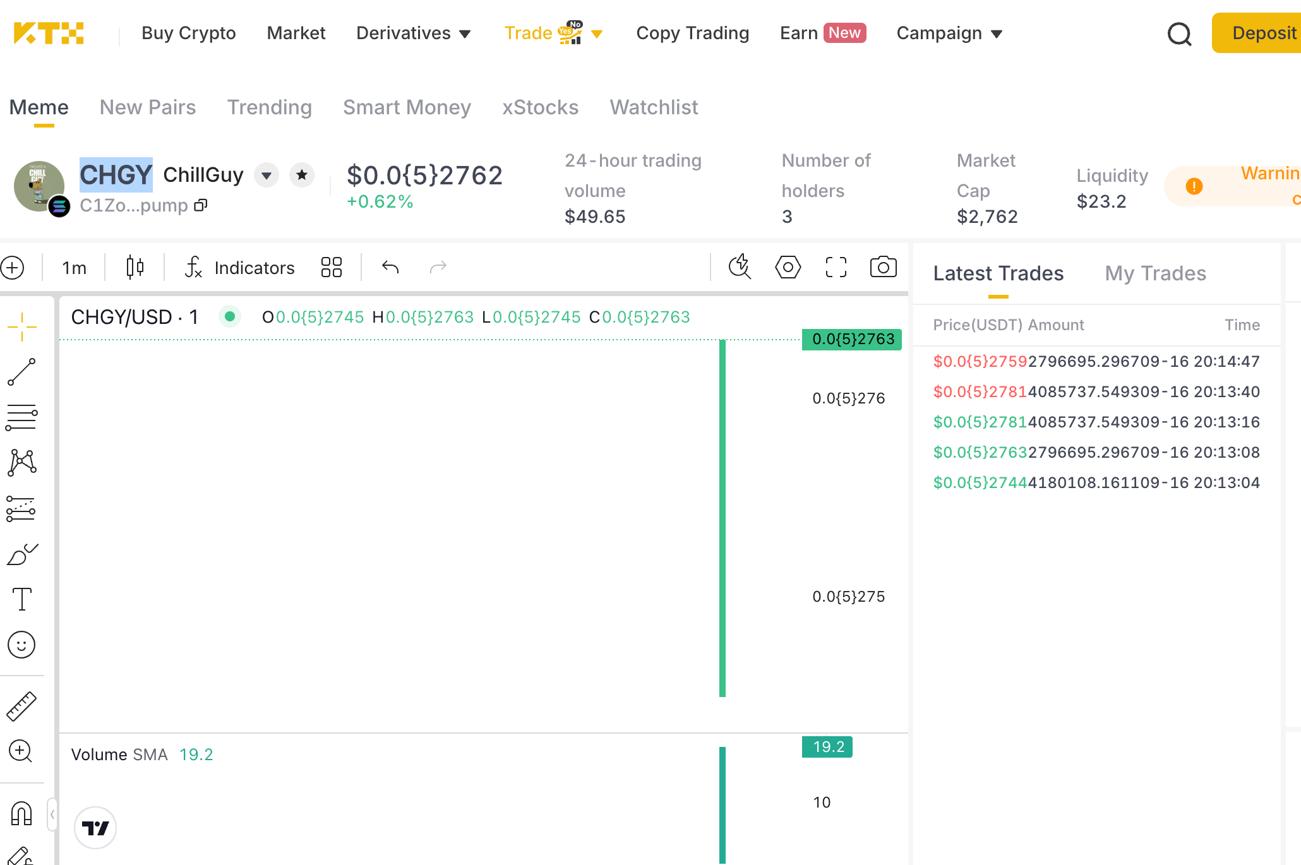
Task: Open the Buy Crypto menu item
Action: (x=188, y=33)
